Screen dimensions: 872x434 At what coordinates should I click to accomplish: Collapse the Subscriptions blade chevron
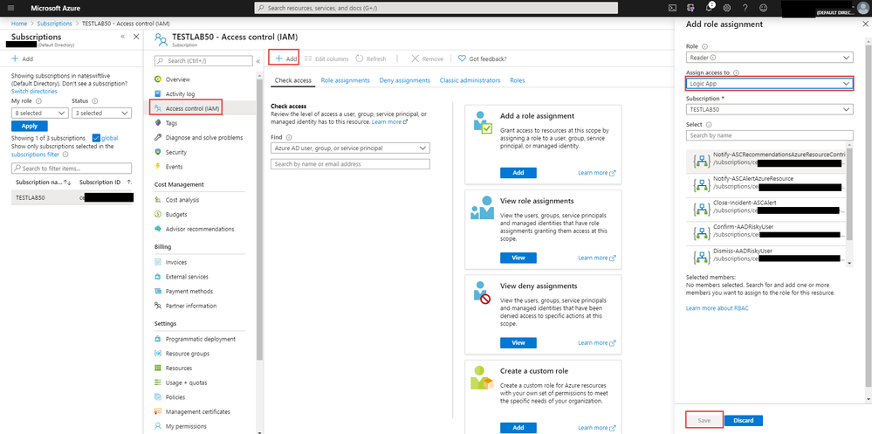(122, 36)
